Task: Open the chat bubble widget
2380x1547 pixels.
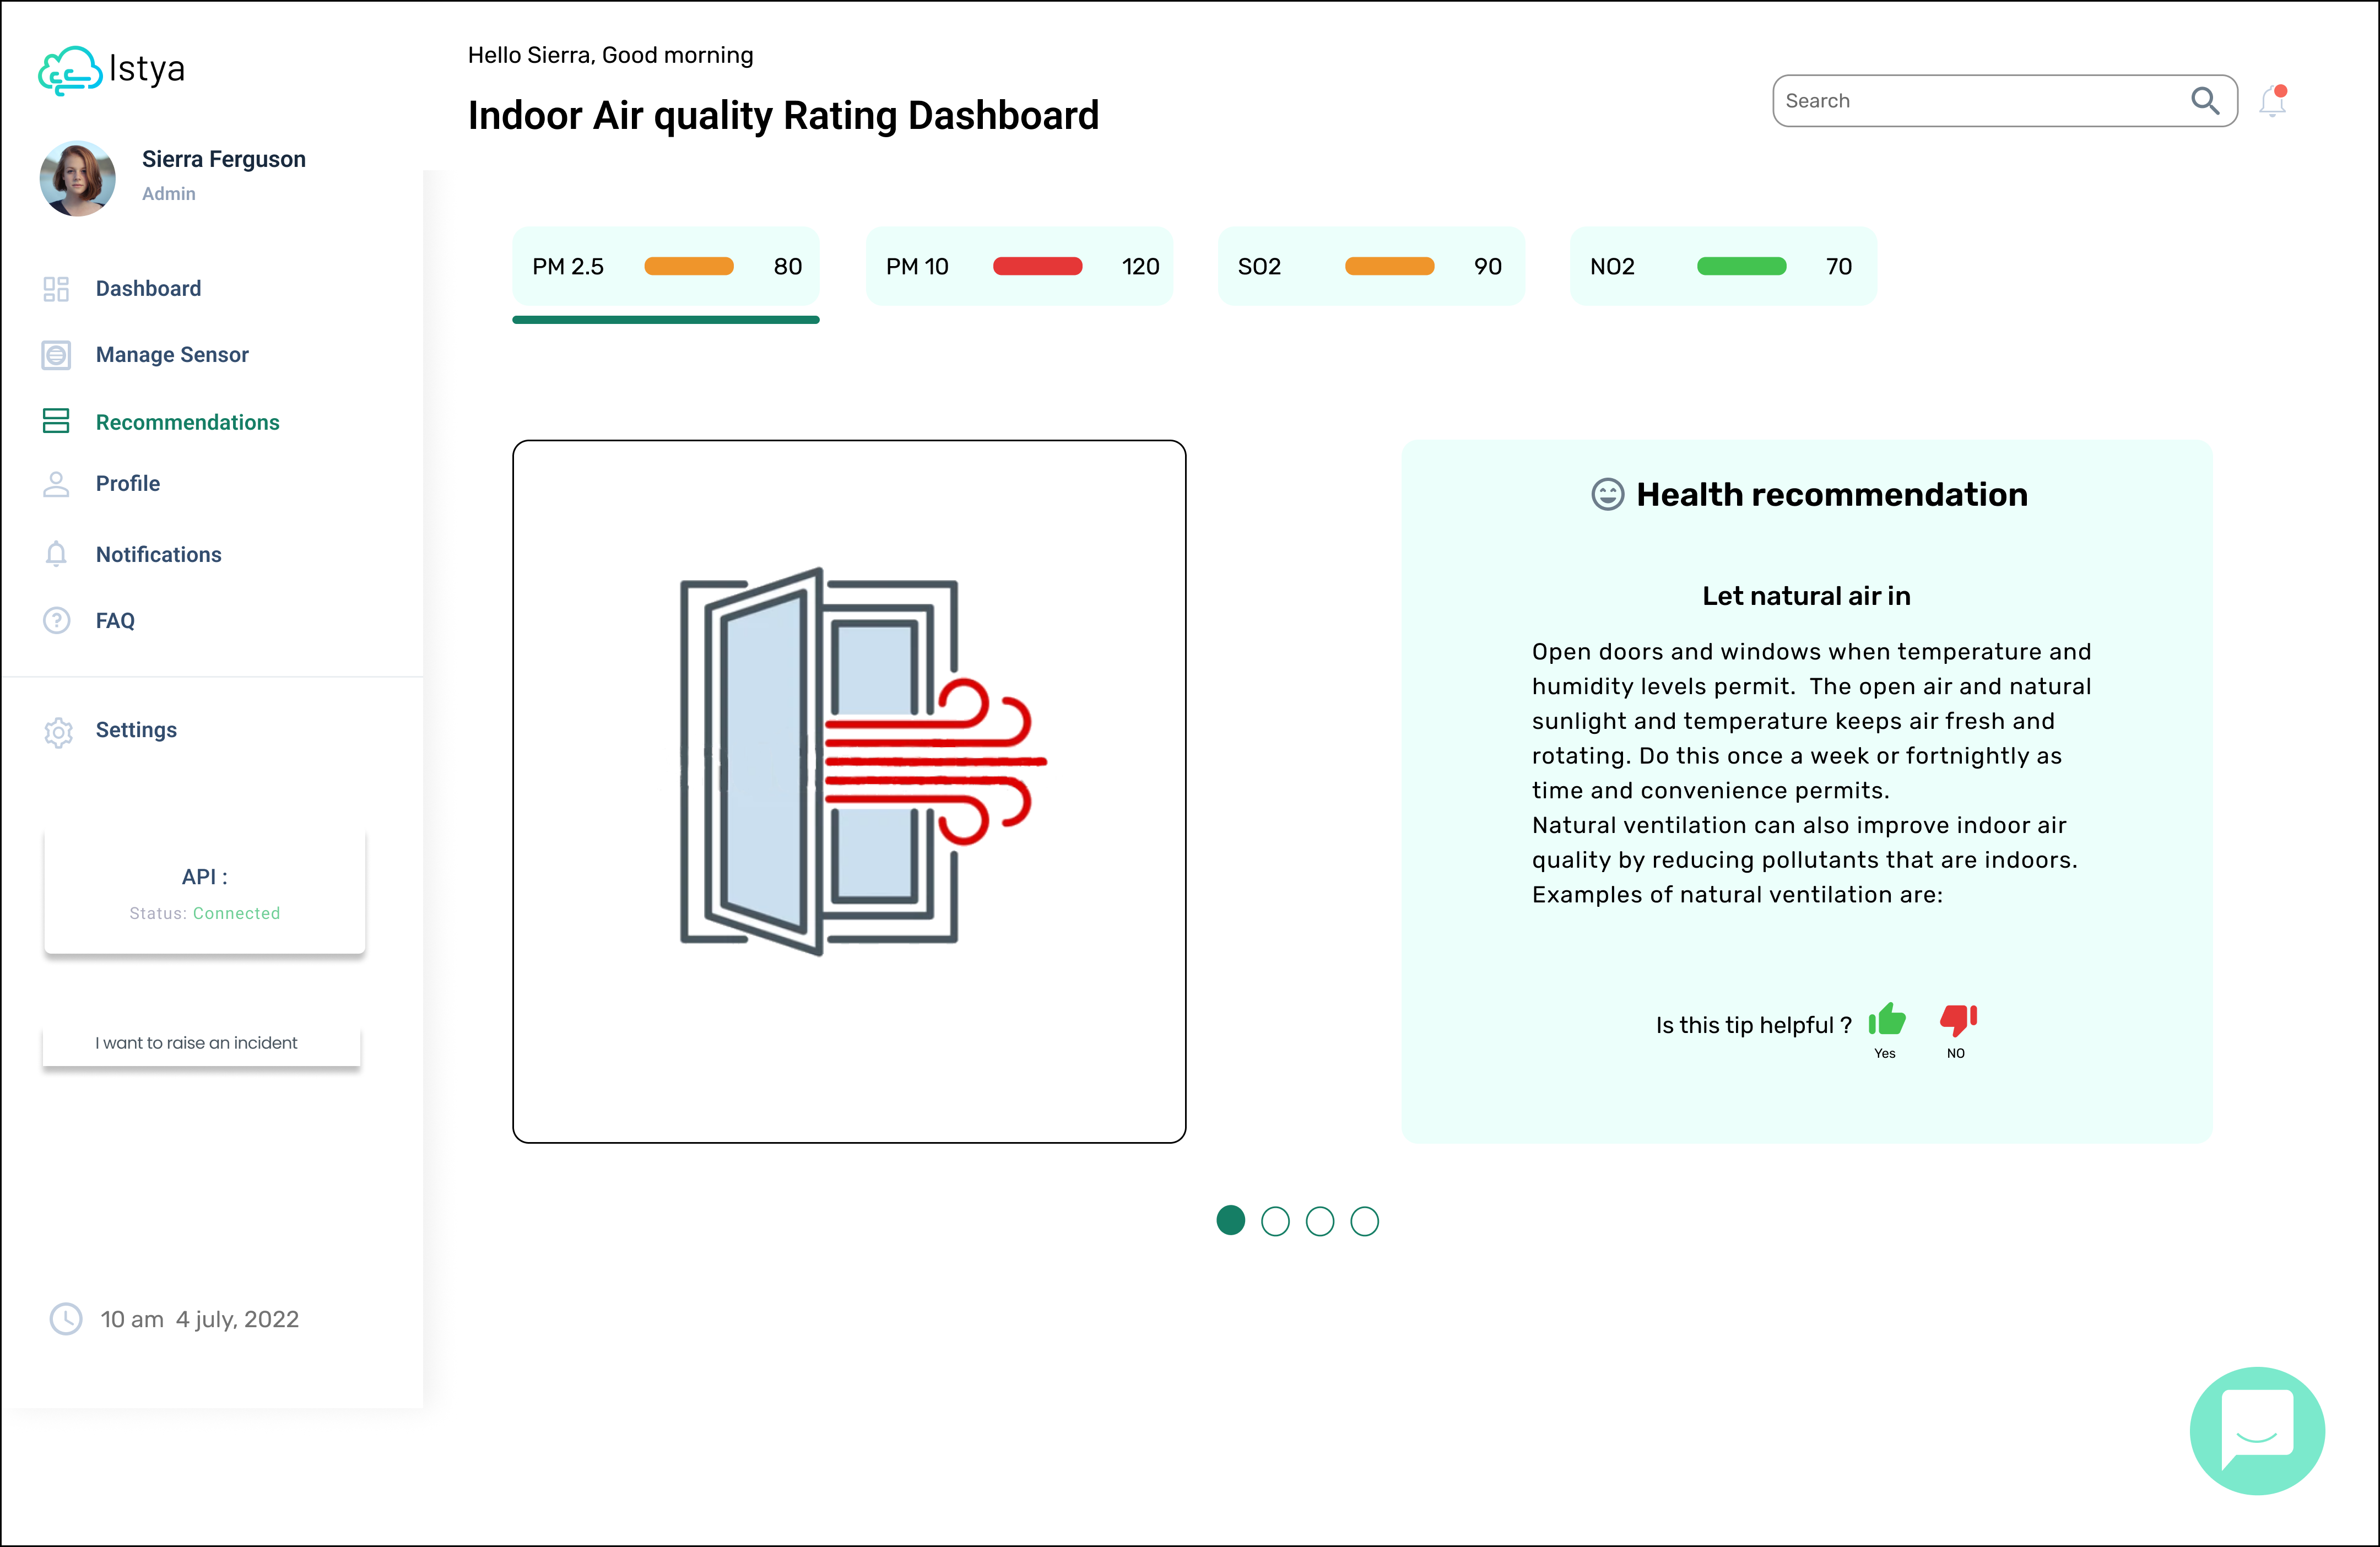Action: click(x=2257, y=1430)
